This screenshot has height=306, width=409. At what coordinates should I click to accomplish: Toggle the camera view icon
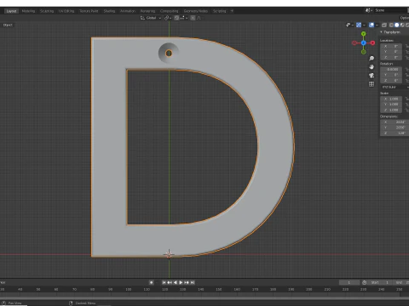coord(372,76)
